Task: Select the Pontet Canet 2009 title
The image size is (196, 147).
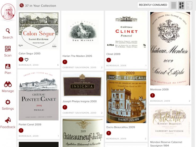Action: 30,124
